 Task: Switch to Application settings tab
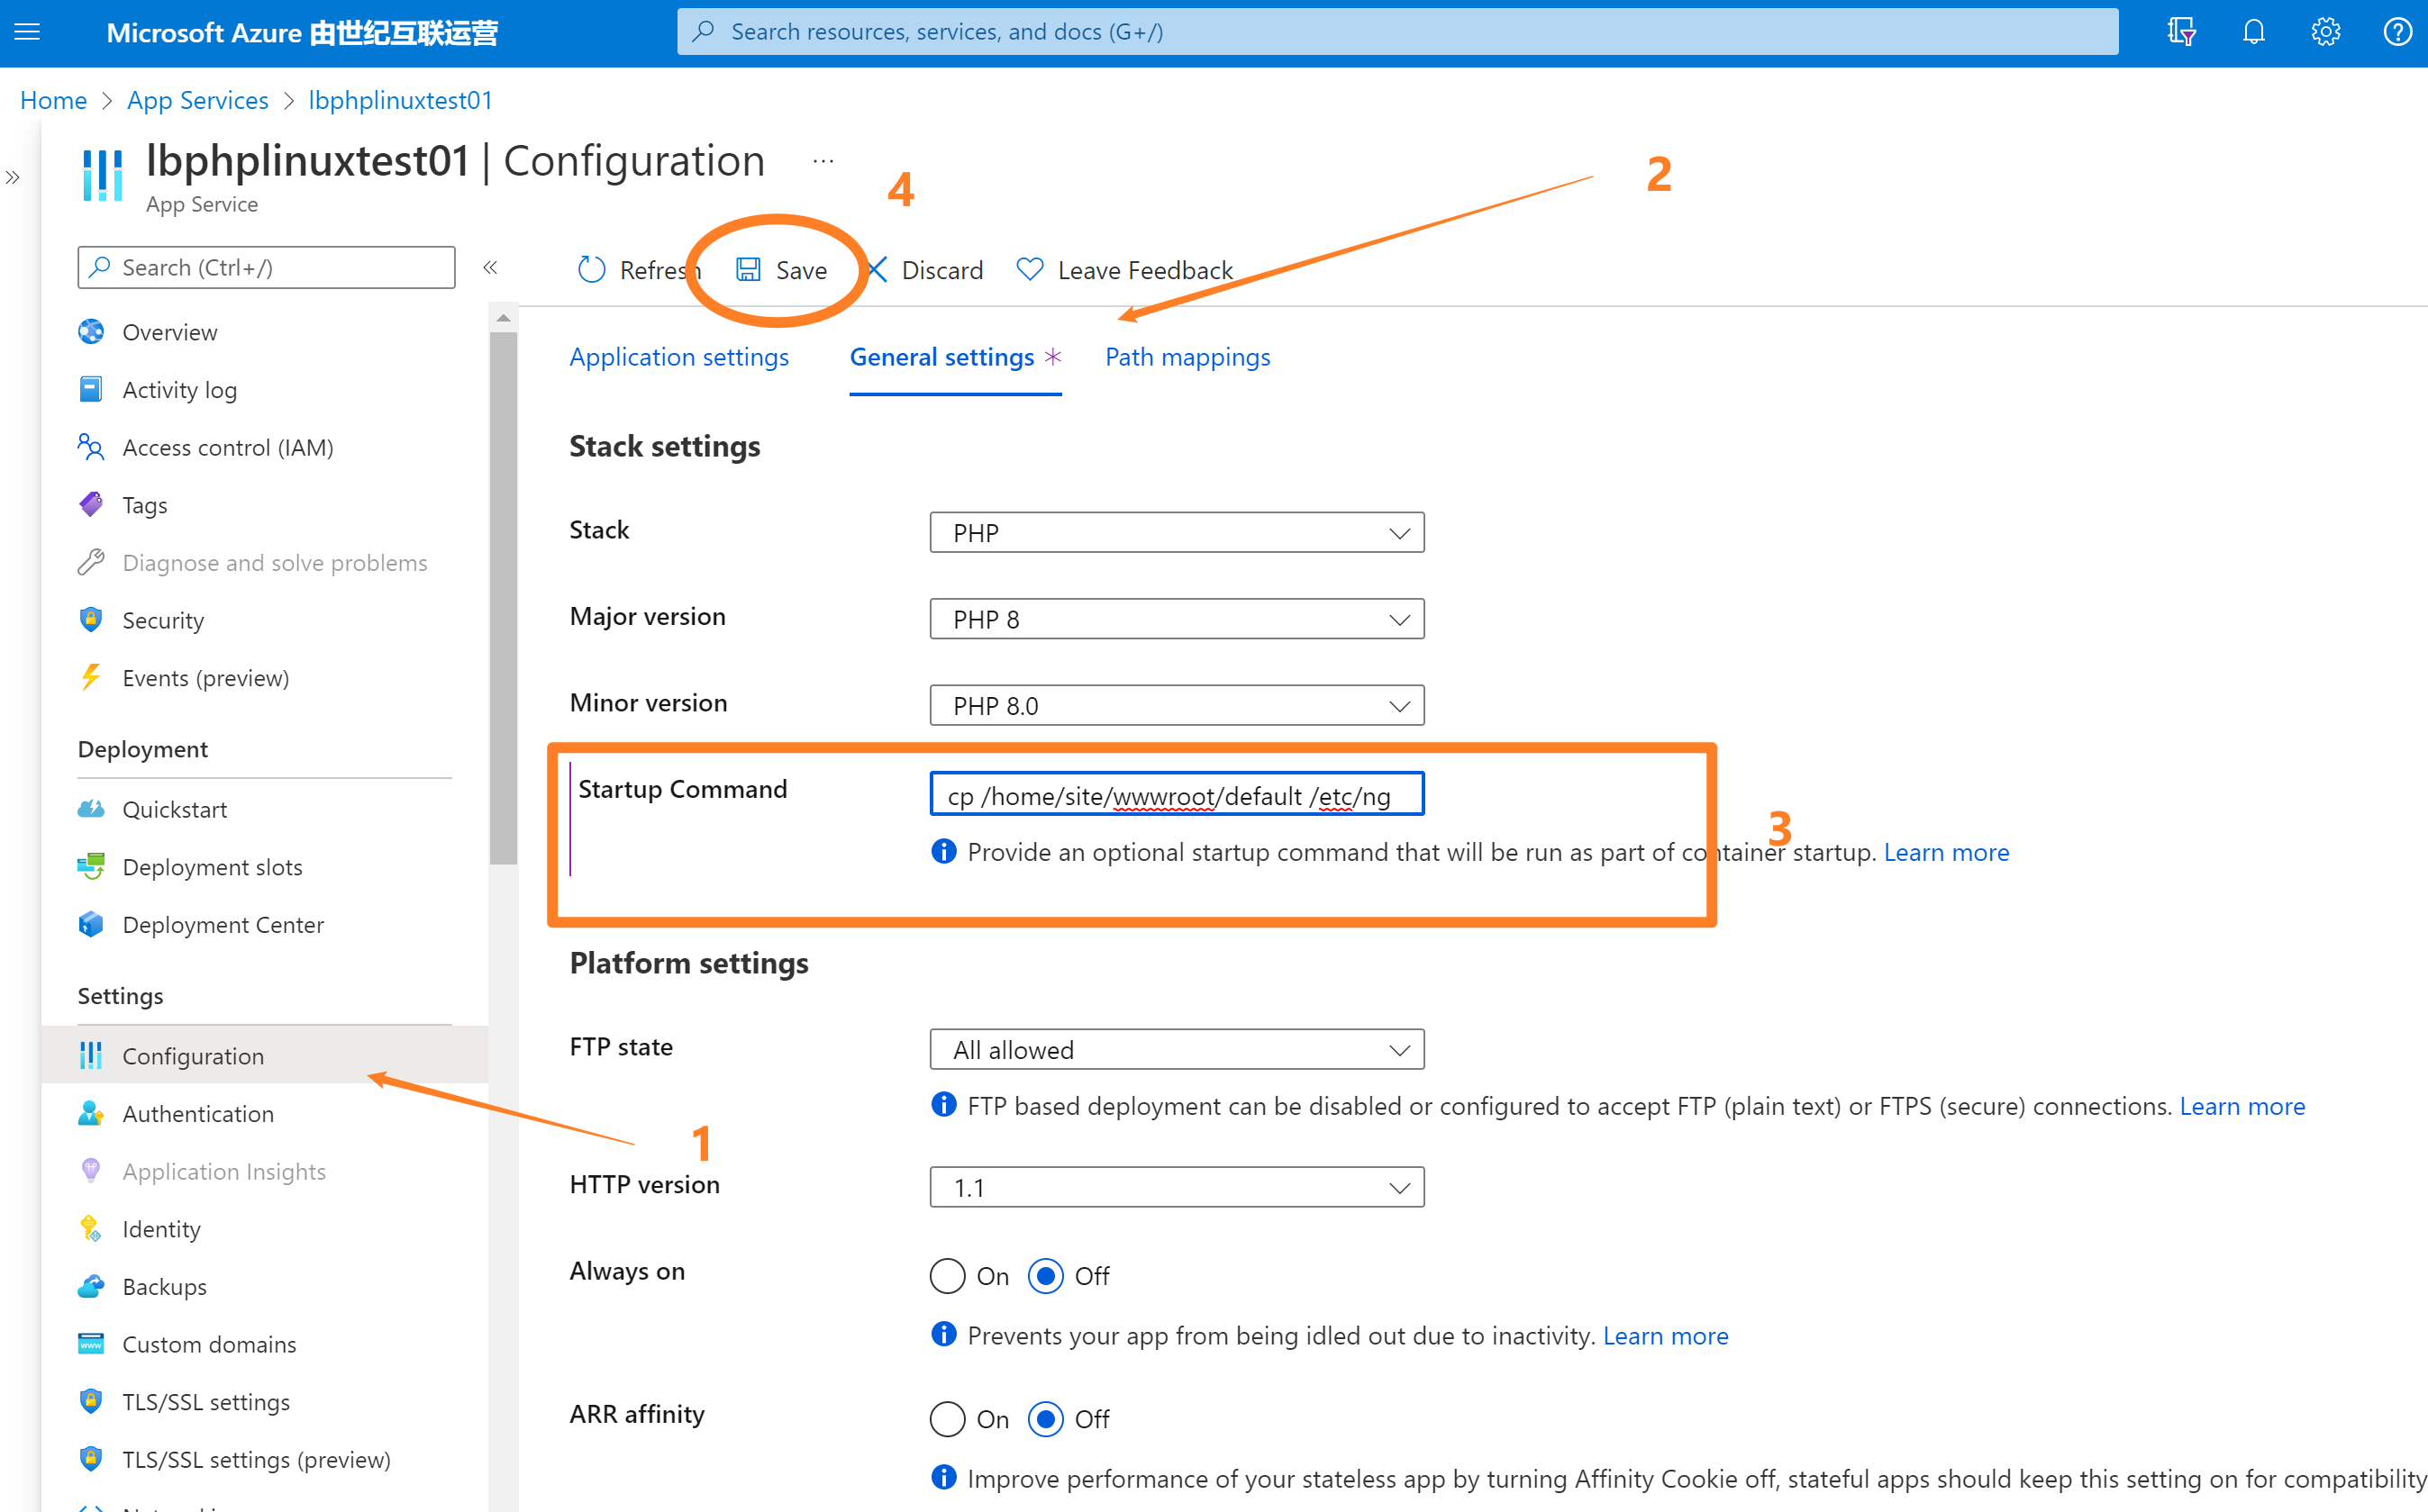tap(678, 357)
